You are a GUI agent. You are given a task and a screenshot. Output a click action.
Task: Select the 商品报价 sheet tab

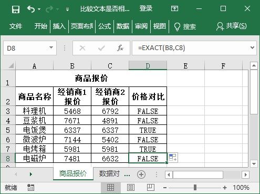click(x=73, y=173)
